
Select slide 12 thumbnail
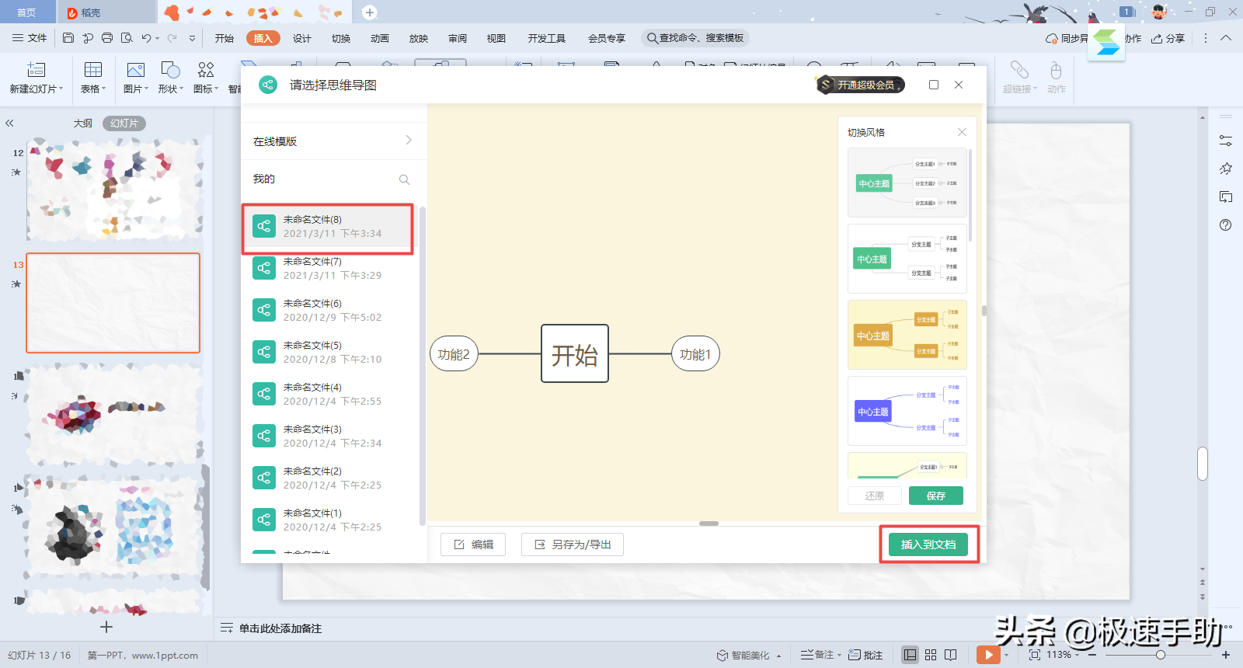click(x=113, y=190)
